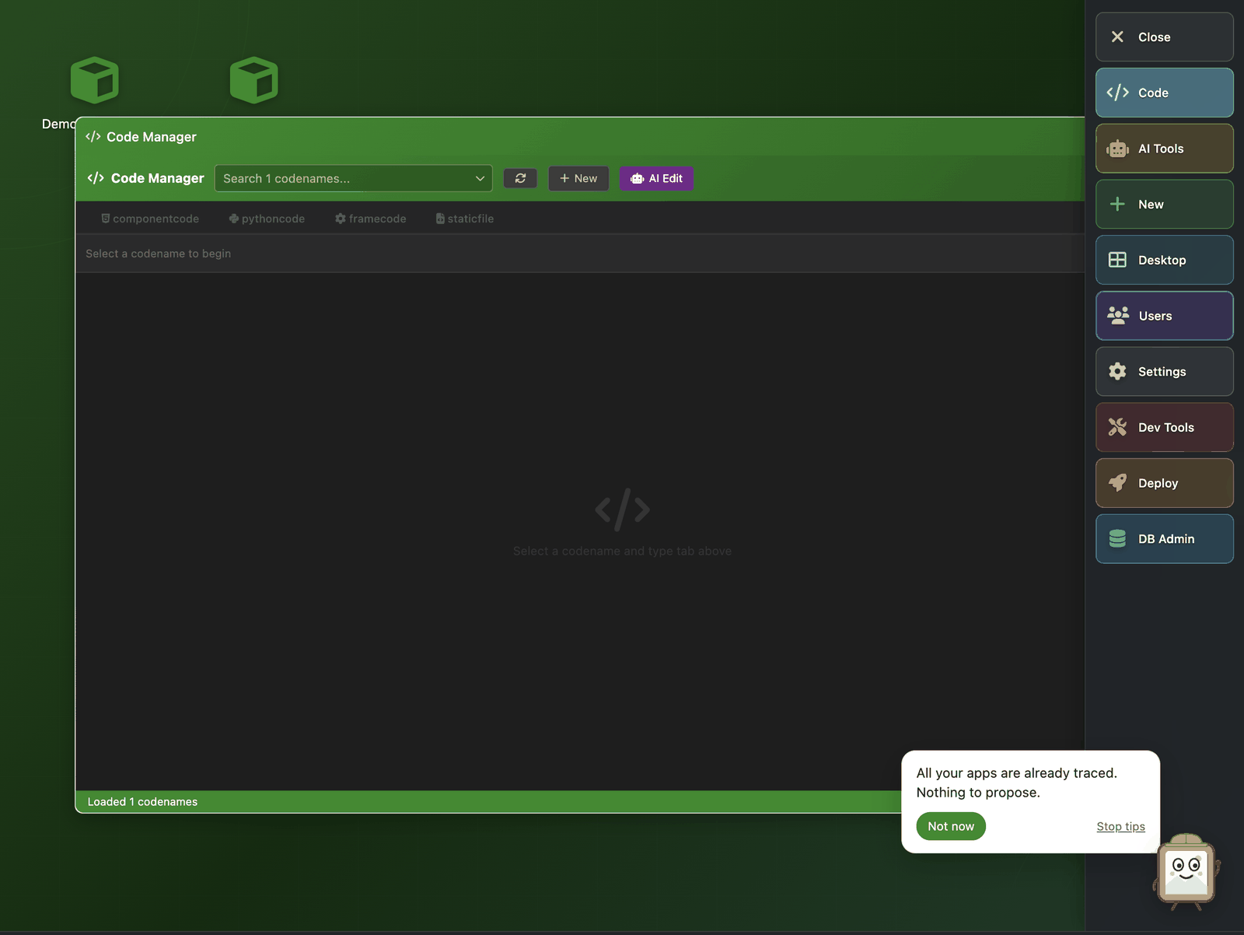Open Users management in sidebar
1244x935 pixels.
(x=1164, y=316)
